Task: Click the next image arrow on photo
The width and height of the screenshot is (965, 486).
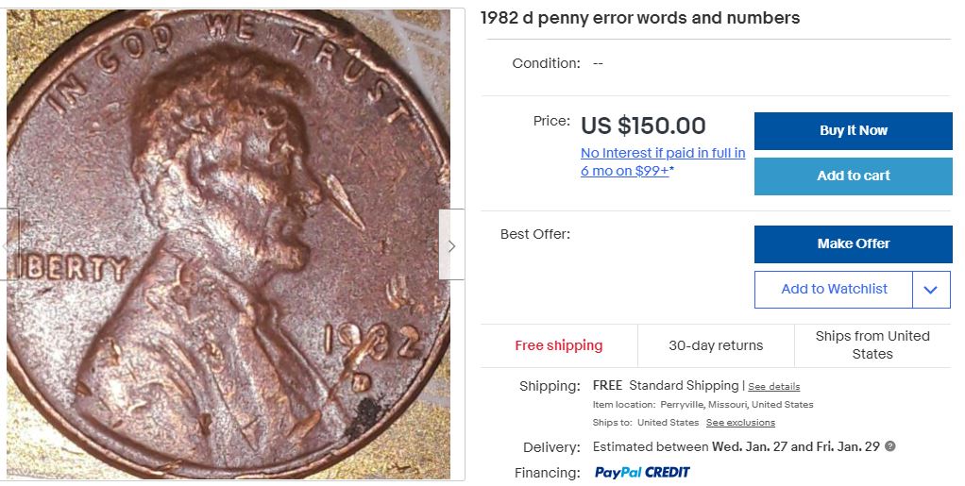Action: coord(451,245)
